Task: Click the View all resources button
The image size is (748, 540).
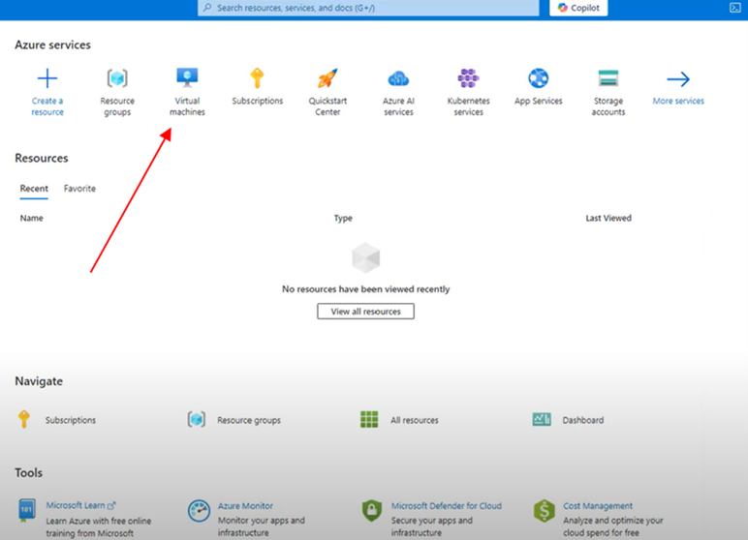Action: coord(365,312)
